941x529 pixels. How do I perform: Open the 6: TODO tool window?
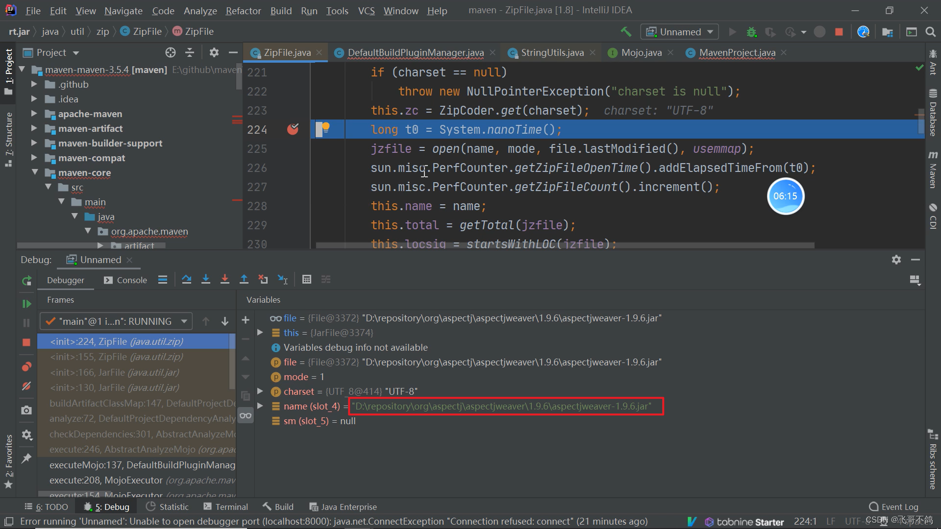pos(47,507)
